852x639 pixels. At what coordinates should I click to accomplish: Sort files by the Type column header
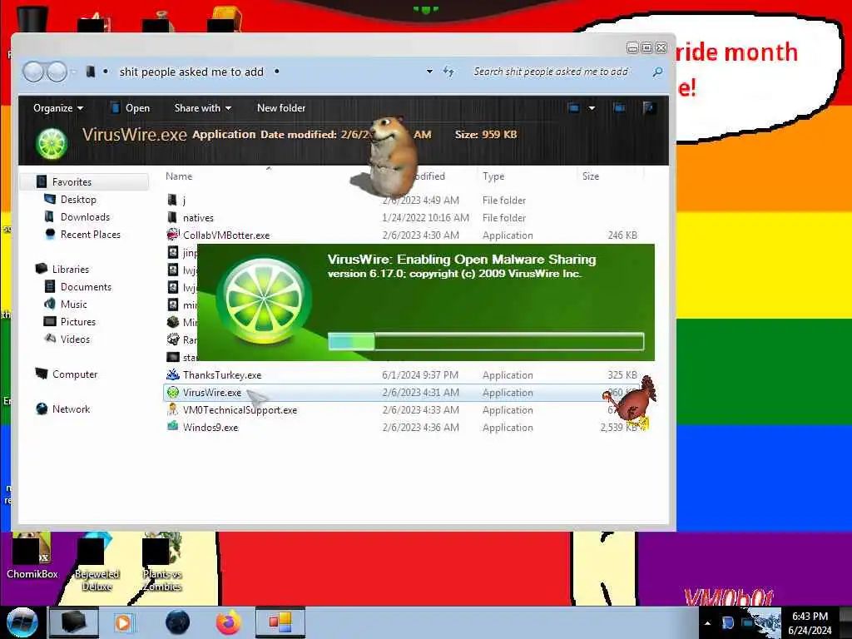point(493,176)
